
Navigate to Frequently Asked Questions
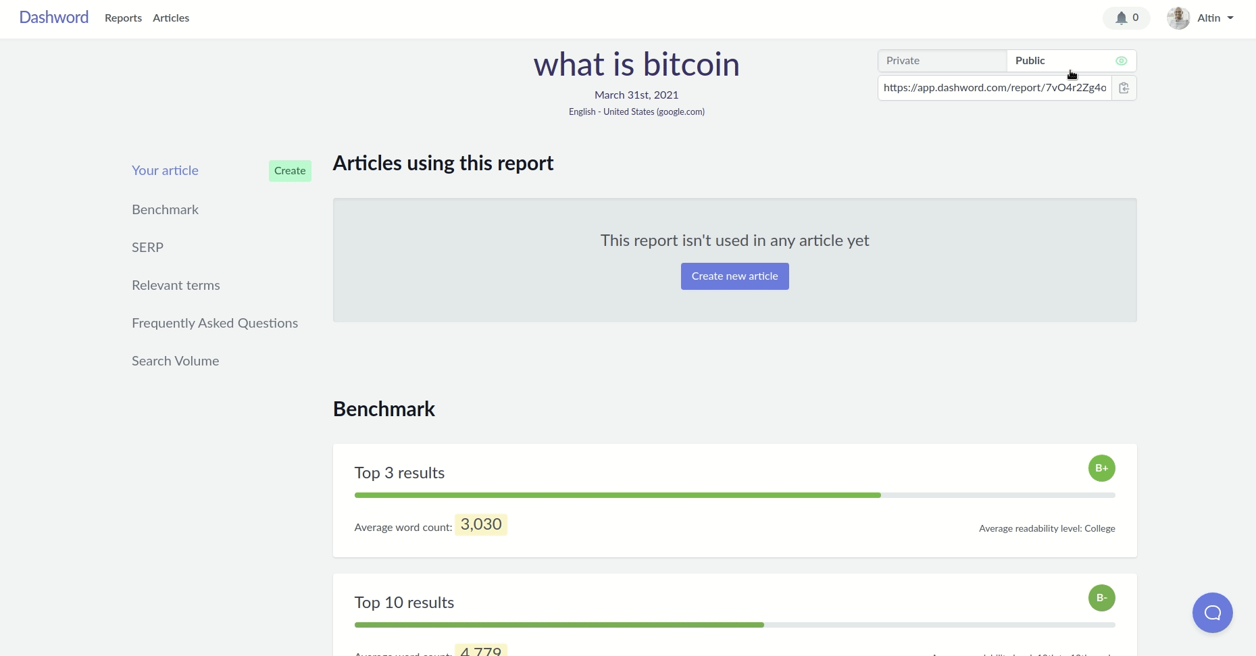click(x=215, y=323)
